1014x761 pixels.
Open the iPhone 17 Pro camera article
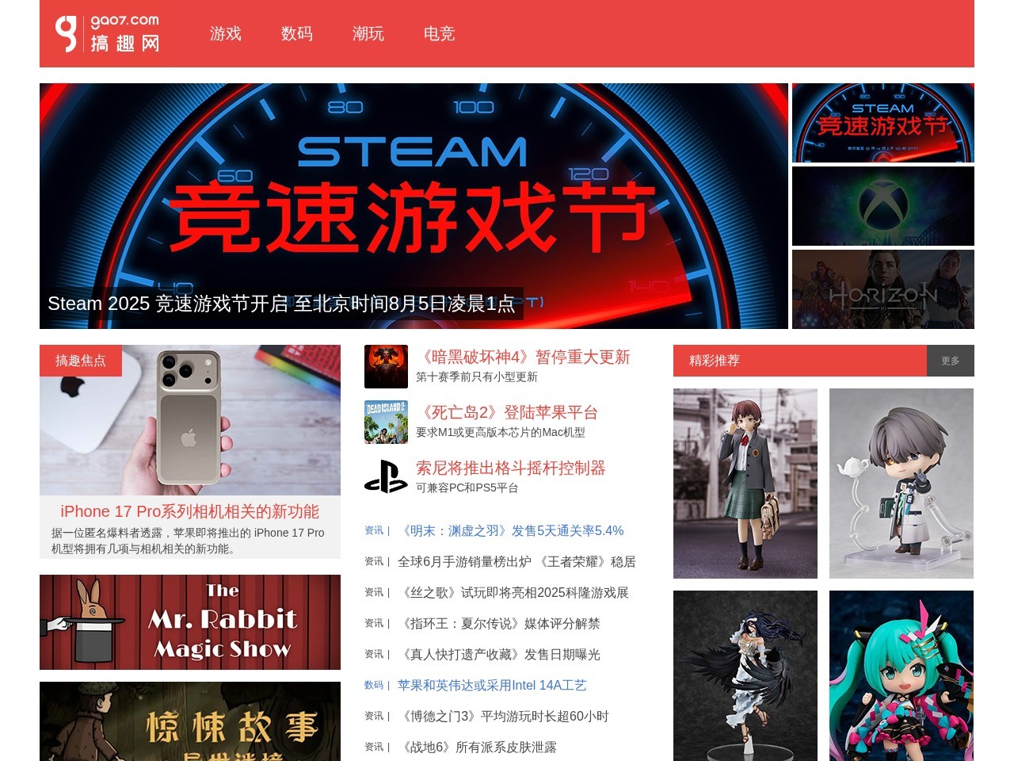coord(190,511)
